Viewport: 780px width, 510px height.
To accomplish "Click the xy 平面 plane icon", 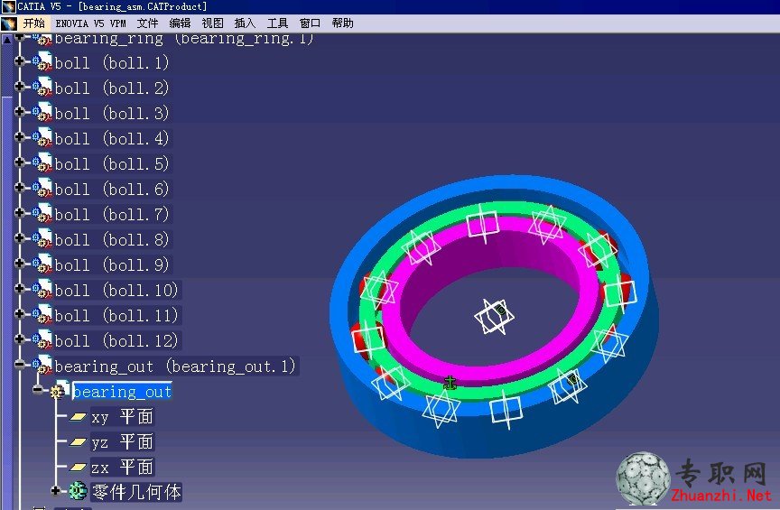I will [x=78, y=416].
